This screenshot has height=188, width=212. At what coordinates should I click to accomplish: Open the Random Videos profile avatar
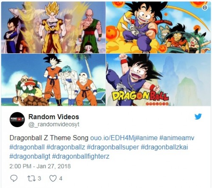pos(17,120)
